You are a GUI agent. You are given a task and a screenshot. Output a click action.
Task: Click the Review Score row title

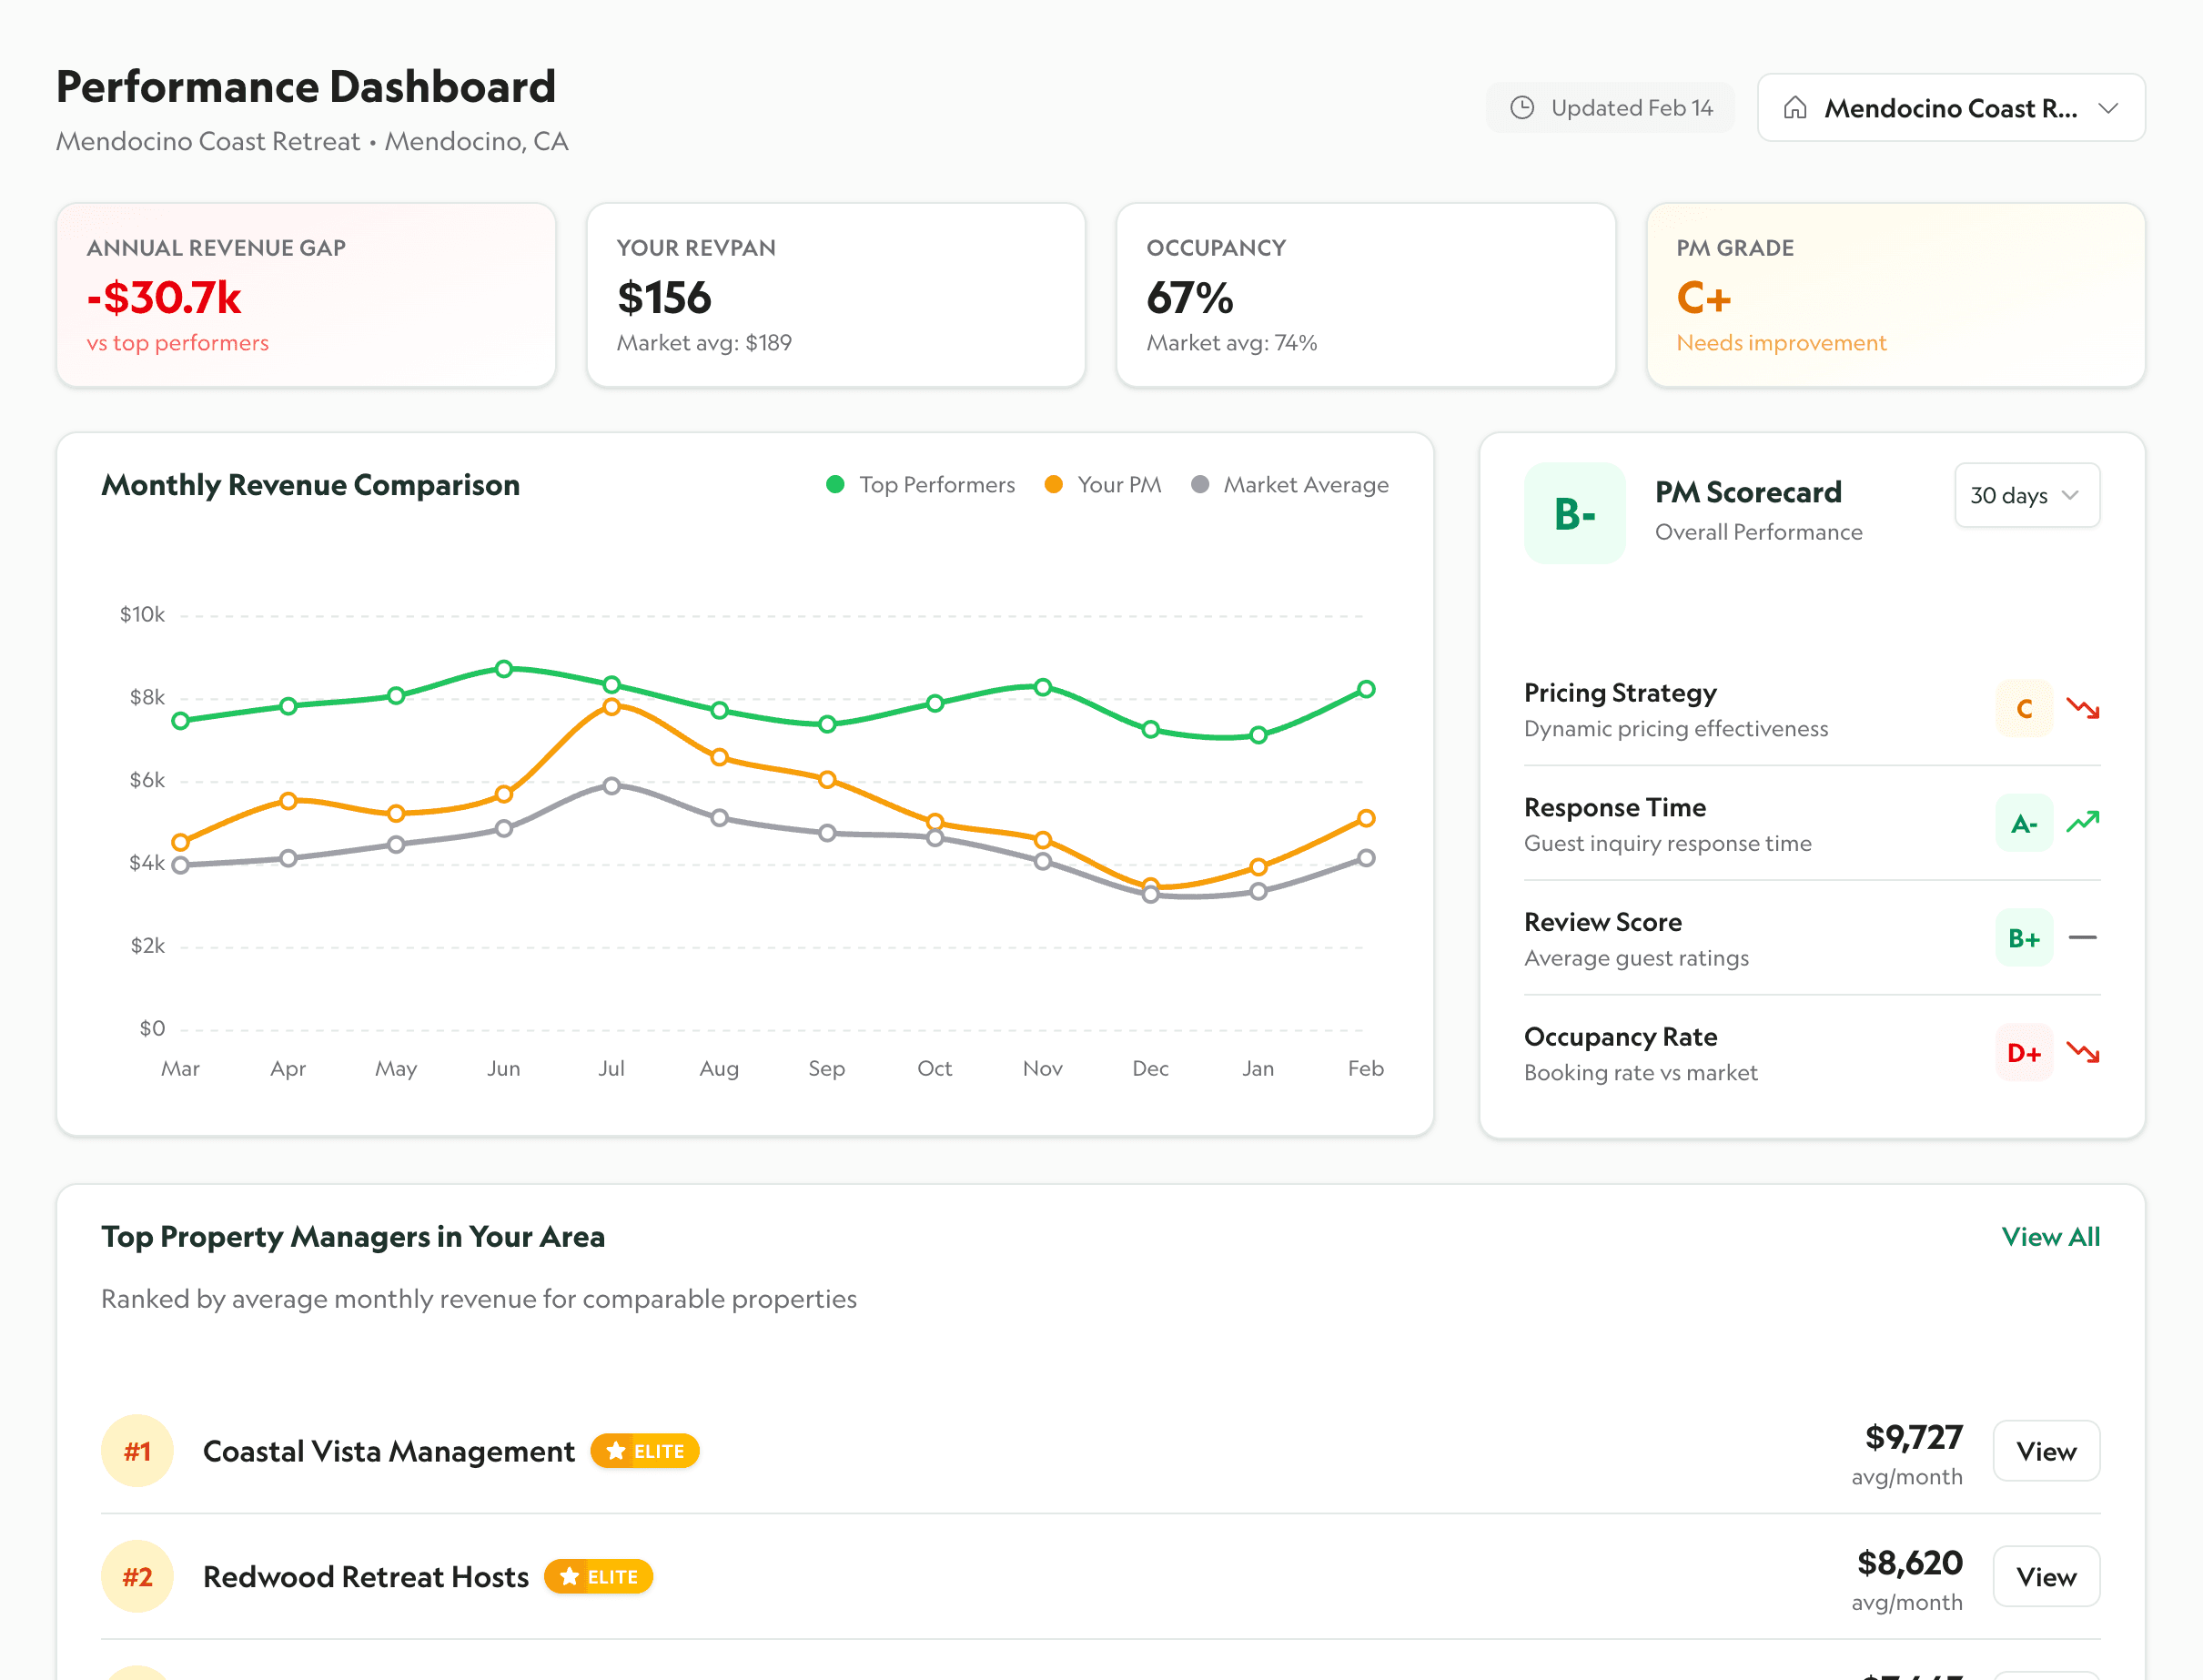[x=1603, y=923]
